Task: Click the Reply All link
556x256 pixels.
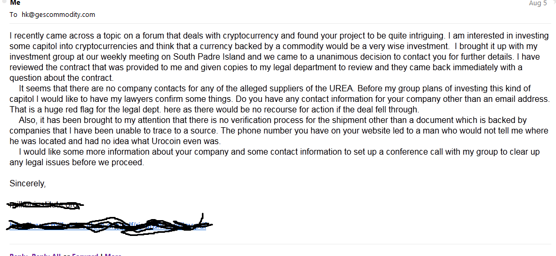Action: [x=47, y=254]
